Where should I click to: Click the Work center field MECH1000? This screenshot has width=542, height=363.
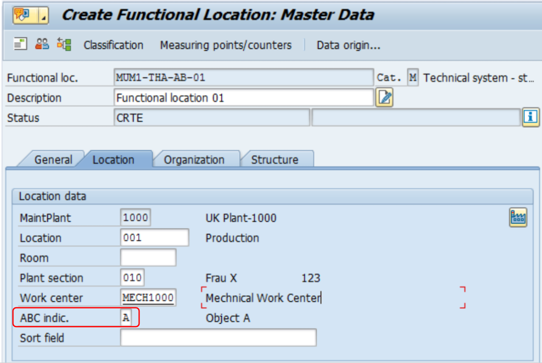(x=148, y=297)
